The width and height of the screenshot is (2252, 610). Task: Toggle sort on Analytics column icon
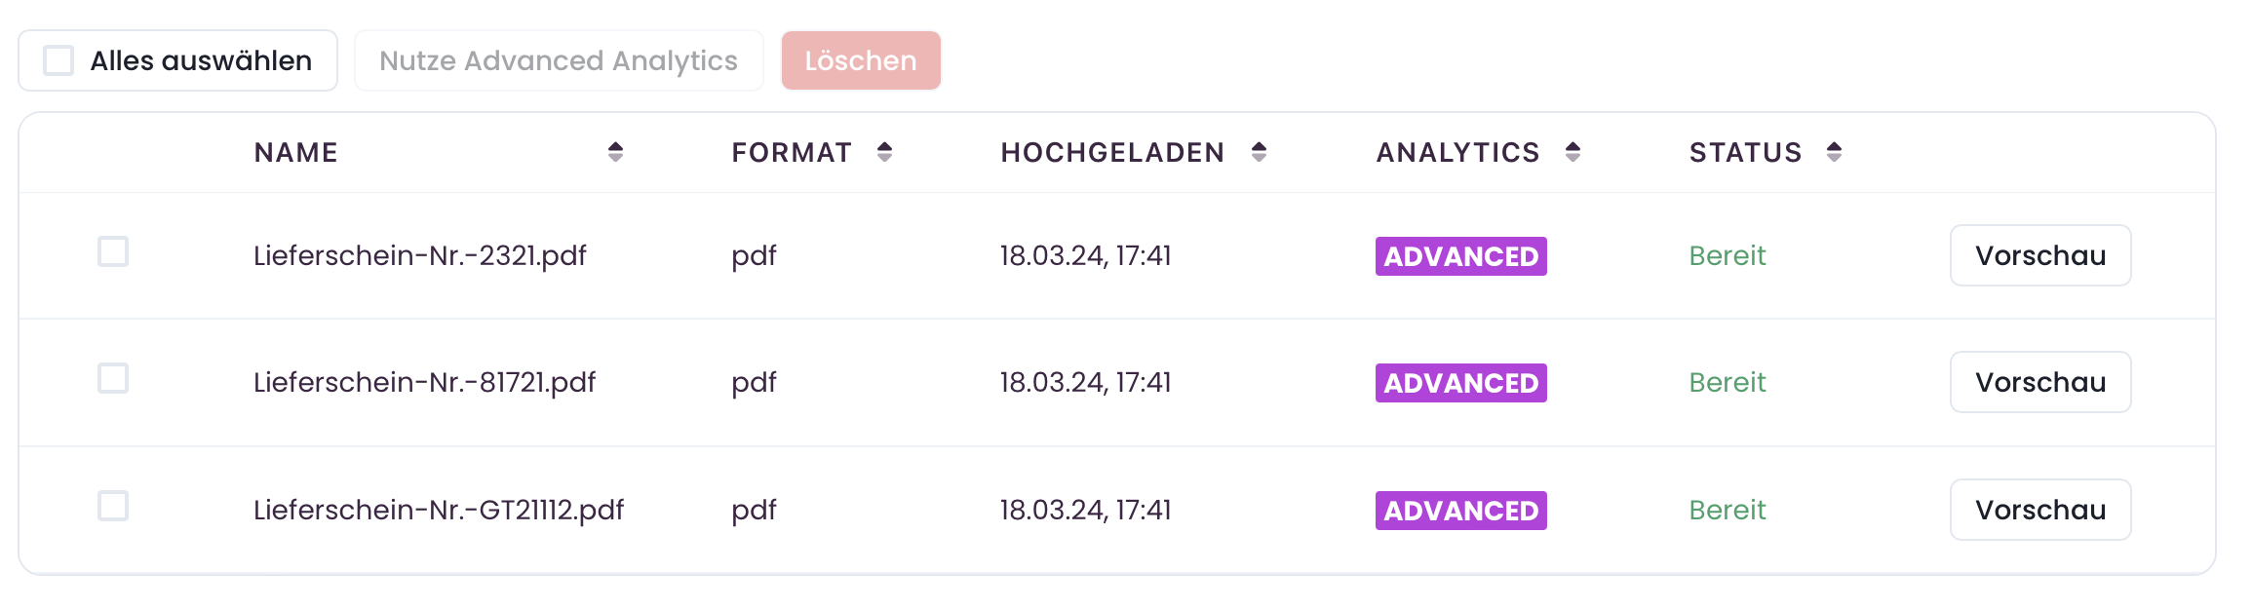coord(1573,152)
